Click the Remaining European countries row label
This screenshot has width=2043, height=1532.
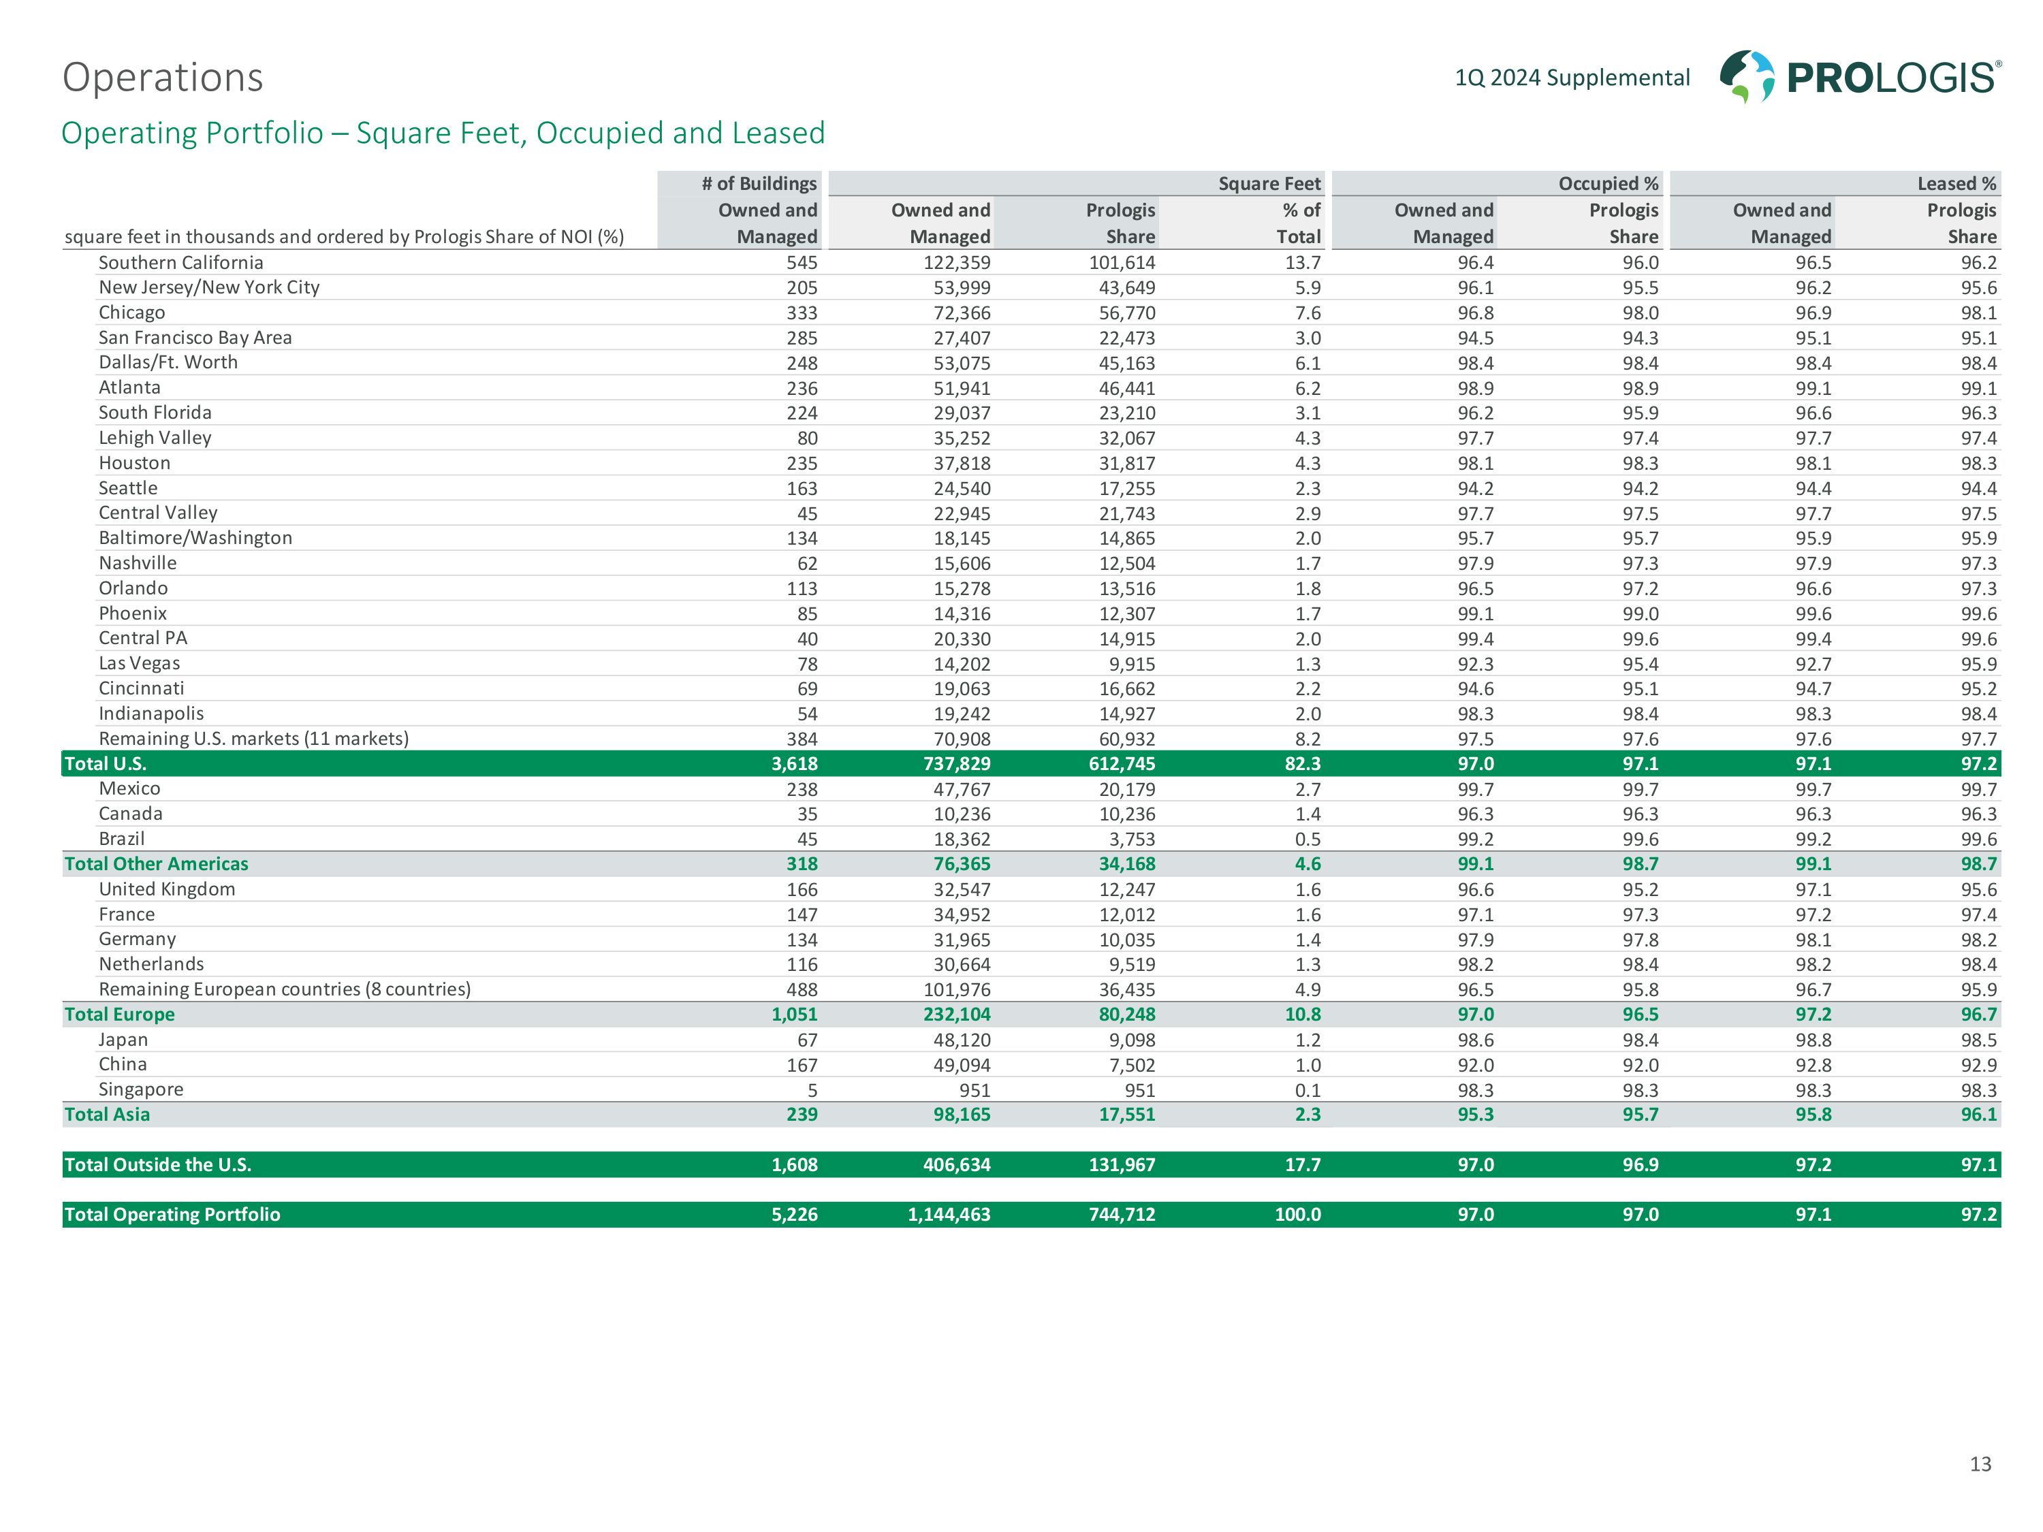click(x=285, y=989)
